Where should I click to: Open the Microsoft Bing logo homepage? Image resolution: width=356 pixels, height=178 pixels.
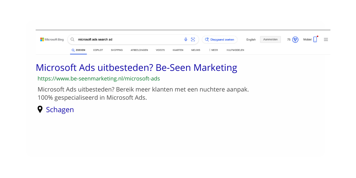pyautogui.click(x=52, y=40)
